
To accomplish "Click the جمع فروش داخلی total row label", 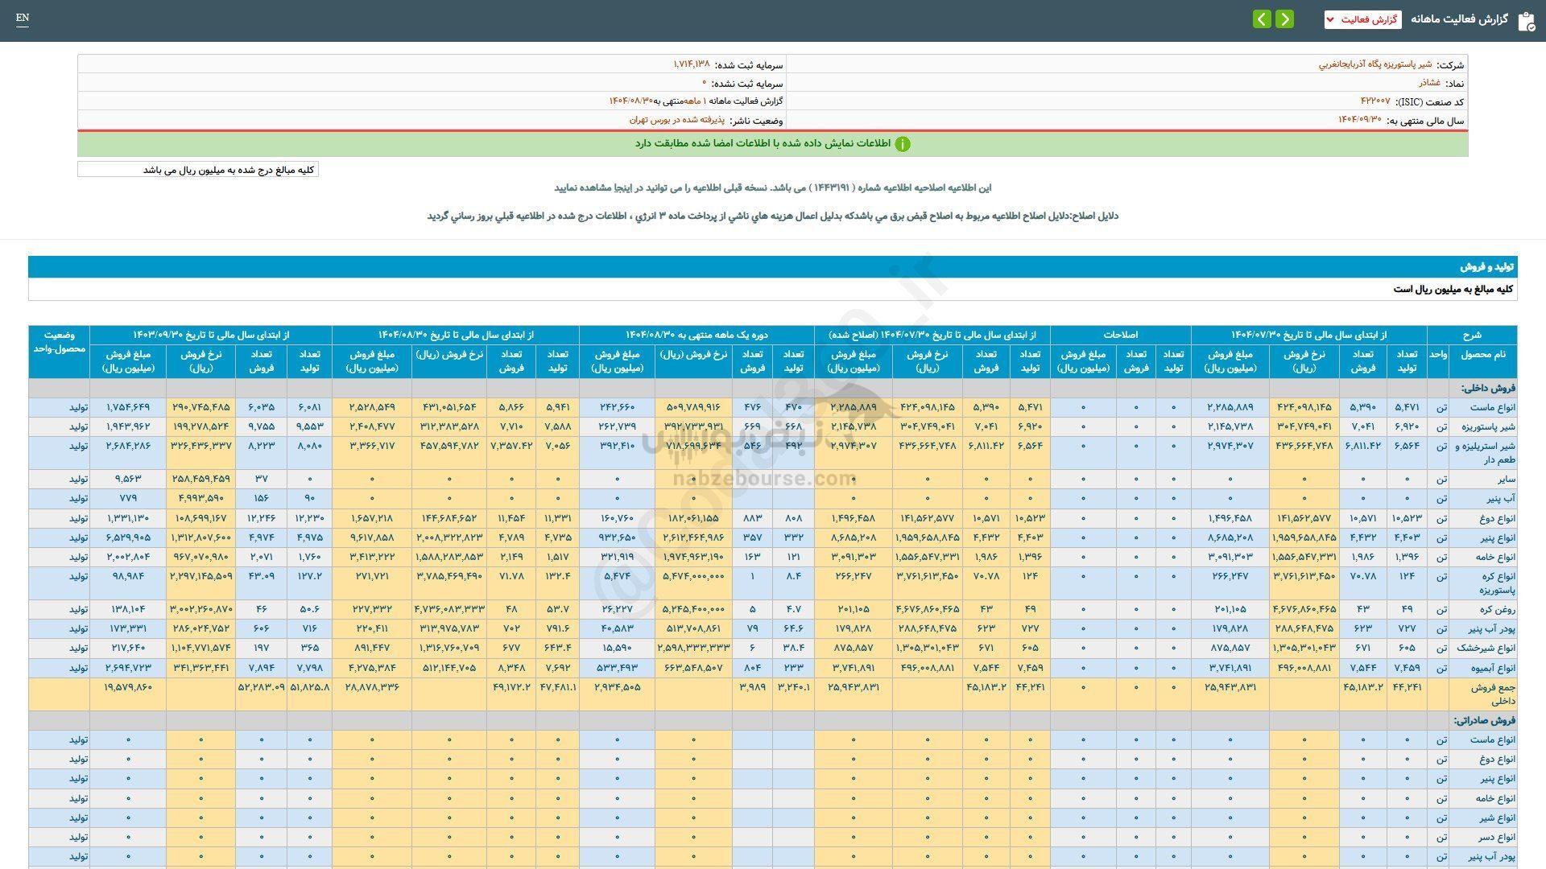I will (1492, 694).
